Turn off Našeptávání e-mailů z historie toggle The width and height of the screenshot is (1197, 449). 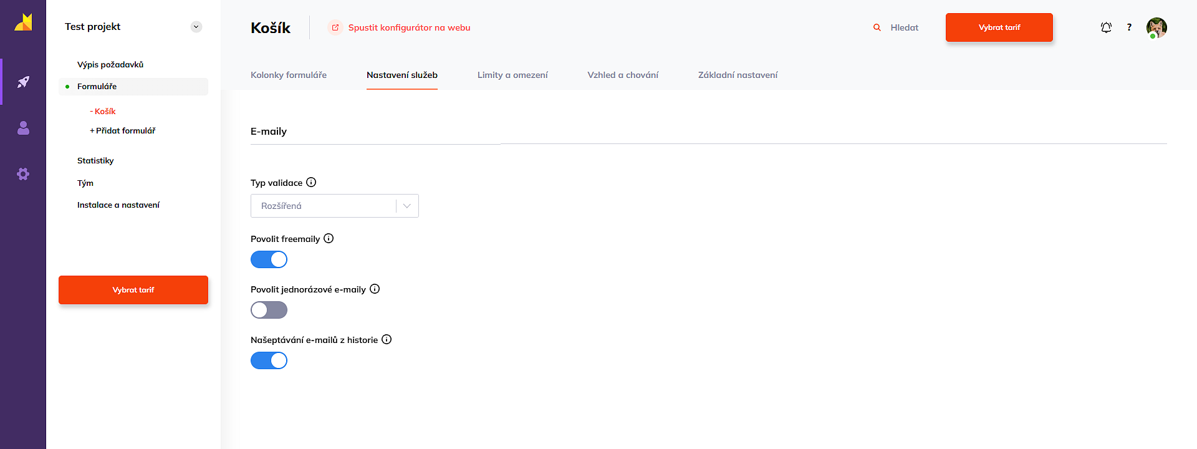[269, 360]
